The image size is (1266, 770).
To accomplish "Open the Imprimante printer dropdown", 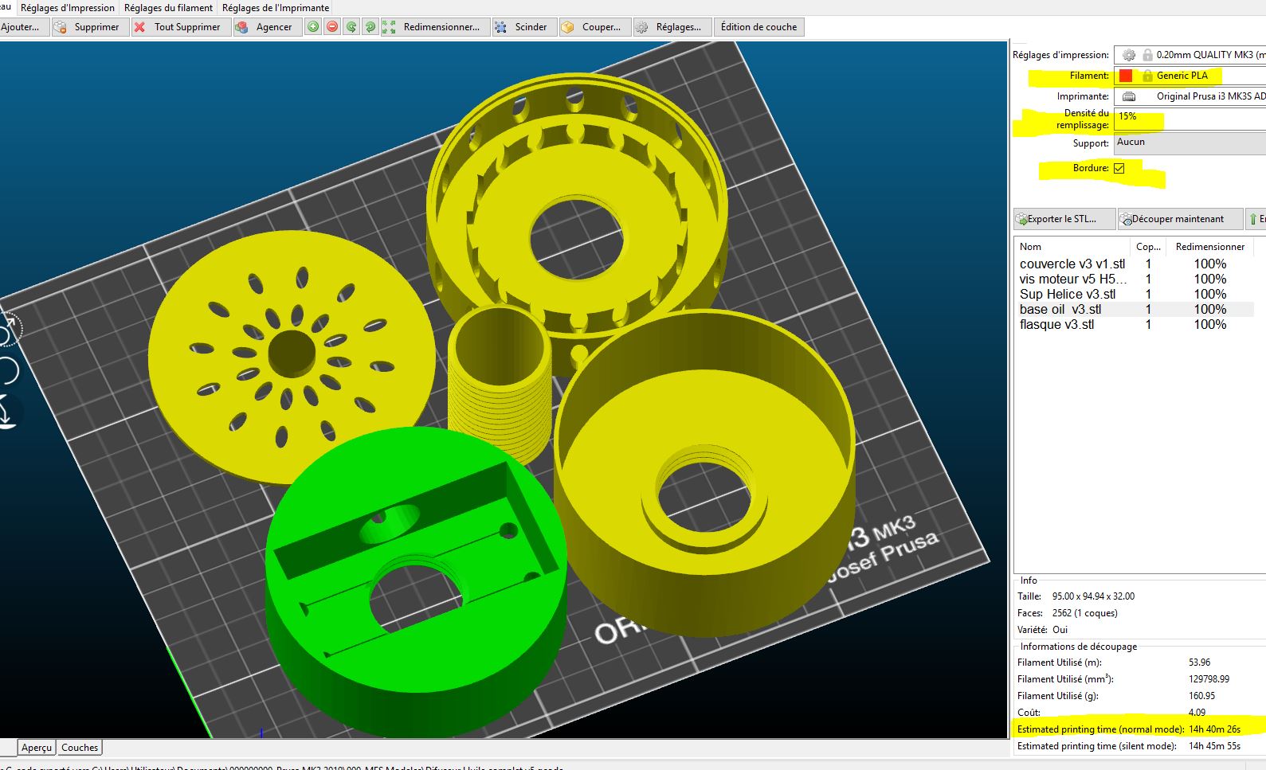I will (1190, 96).
